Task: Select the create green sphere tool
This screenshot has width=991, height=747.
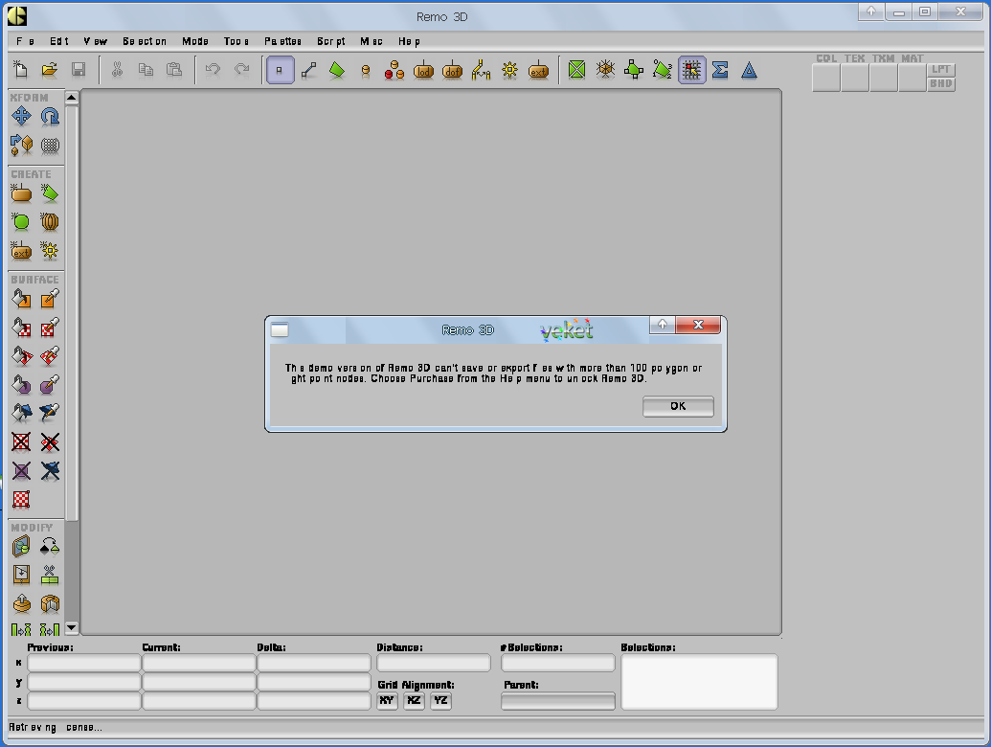Action: (21, 222)
